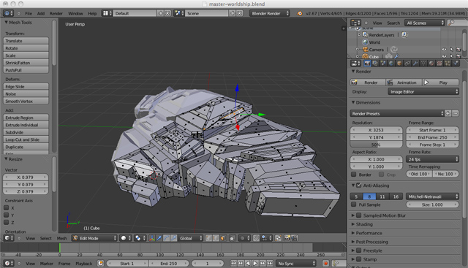Play the animation forward
This screenshot has height=268, width=468.
click(255, 263)
